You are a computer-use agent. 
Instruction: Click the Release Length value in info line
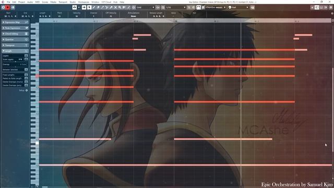tap(159, 16)
